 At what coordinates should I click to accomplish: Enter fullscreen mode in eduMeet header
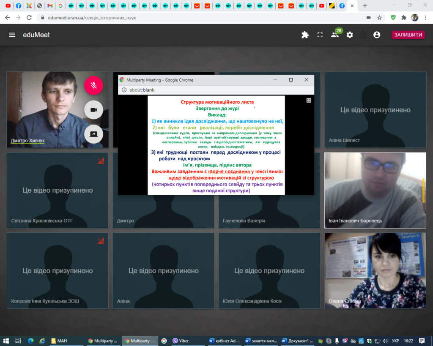(320, 35)
